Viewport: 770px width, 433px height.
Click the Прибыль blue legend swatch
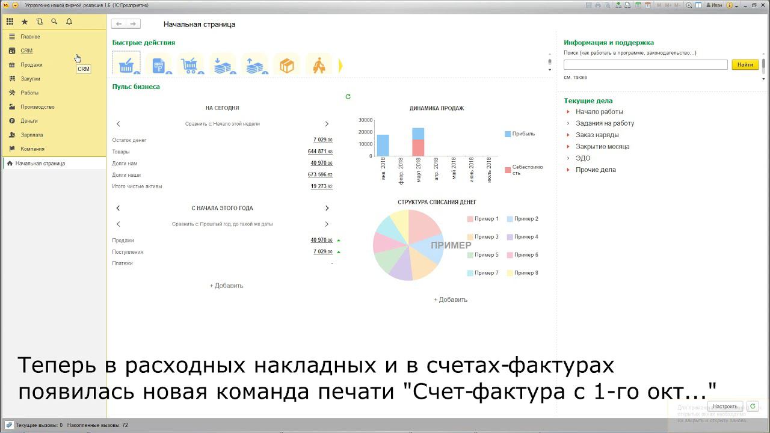click(508, 134)
